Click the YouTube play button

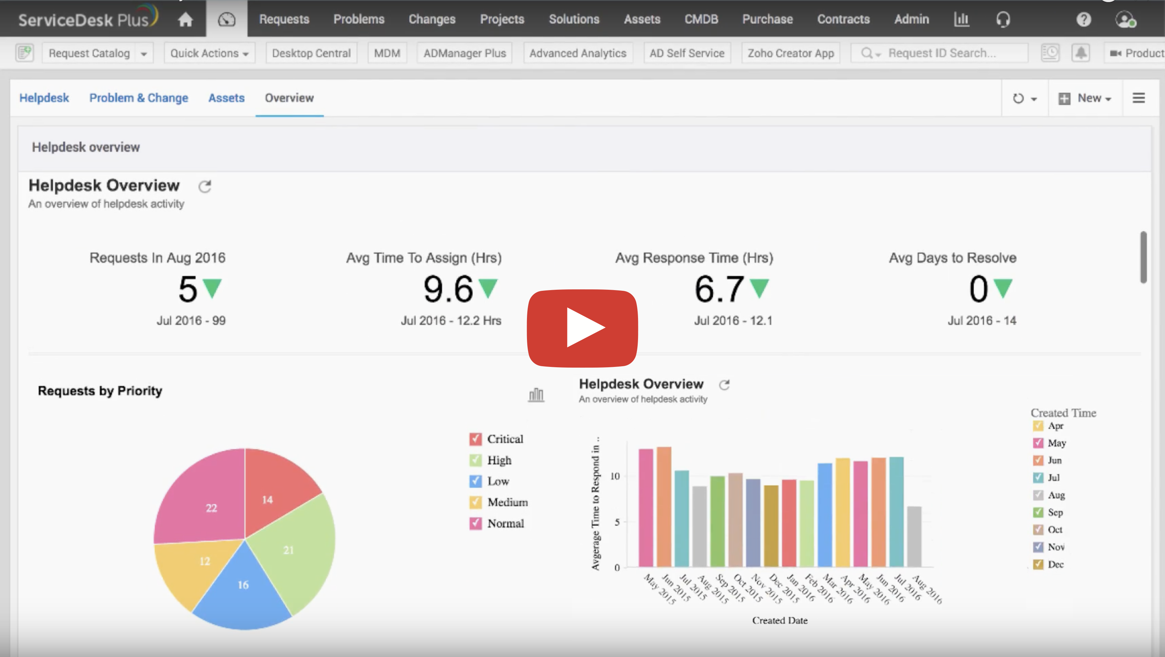582,326
